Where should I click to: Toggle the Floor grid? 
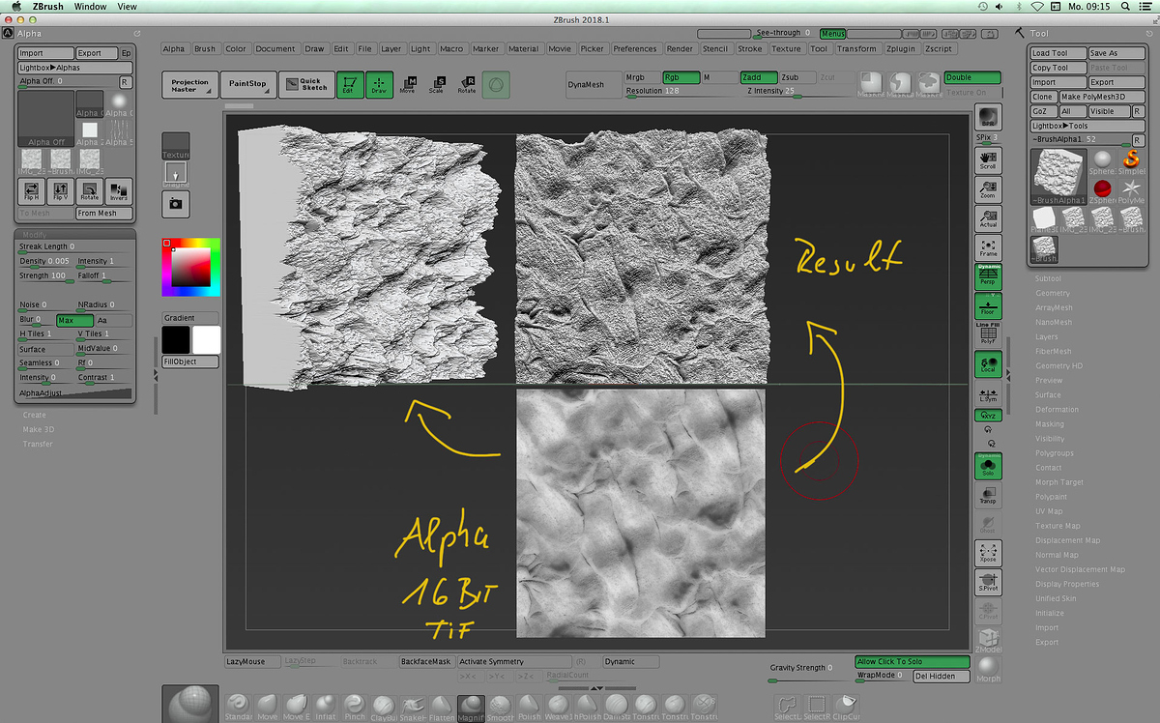pyautogui.click(x=988, y=306)
